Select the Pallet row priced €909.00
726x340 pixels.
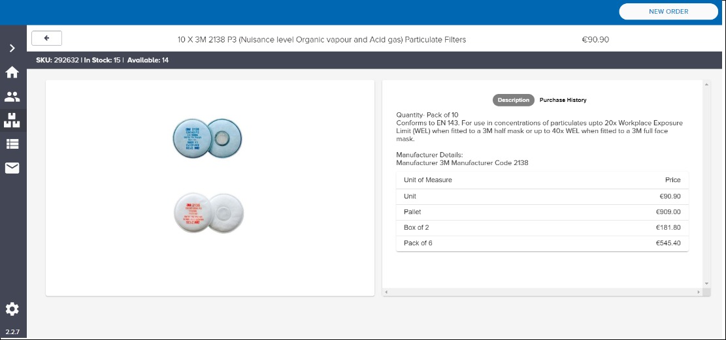542,212
